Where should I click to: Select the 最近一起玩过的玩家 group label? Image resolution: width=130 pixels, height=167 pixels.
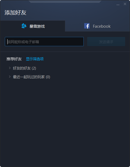(x=29, y=77)
